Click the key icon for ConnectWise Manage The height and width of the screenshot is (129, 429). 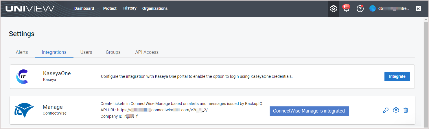(x=386, y=110)
